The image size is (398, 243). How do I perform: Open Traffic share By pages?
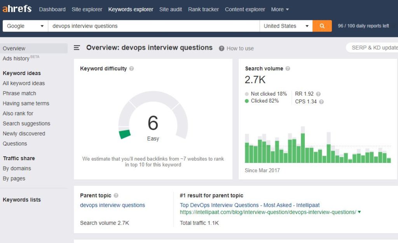(14, 178)
